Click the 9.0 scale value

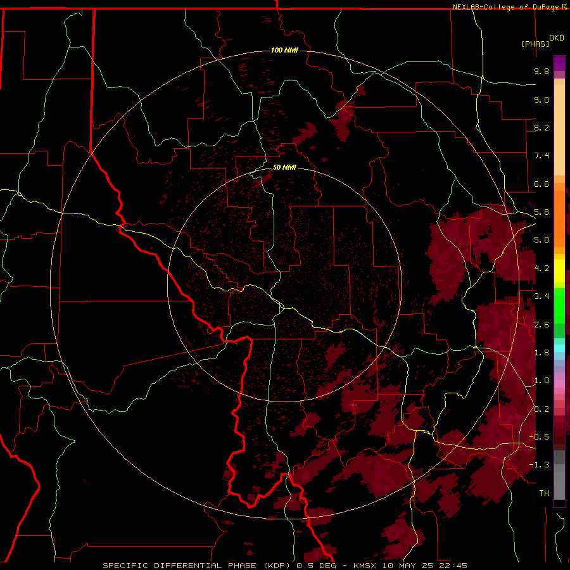[x=541, y=99]
